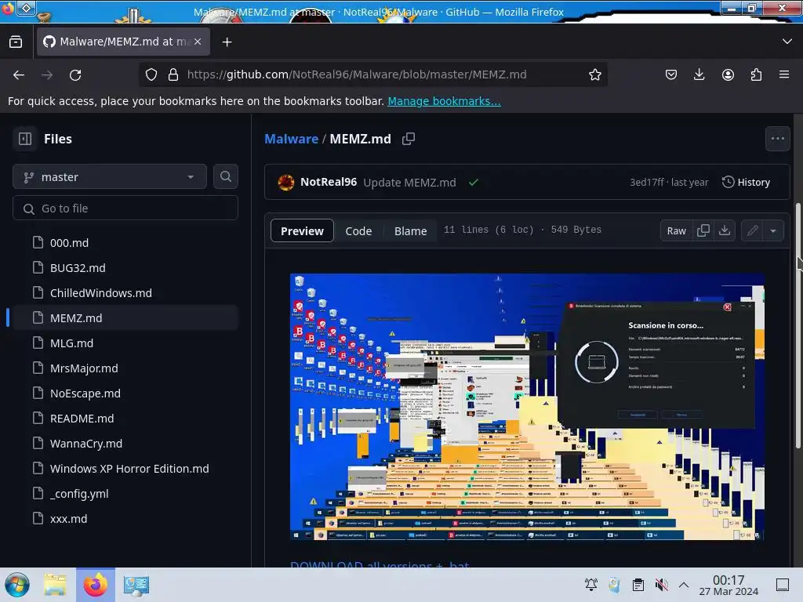Open tracking protection shield icon
Image resolution: width=803 pixels, height=602 pixels.
click(151, 74)
